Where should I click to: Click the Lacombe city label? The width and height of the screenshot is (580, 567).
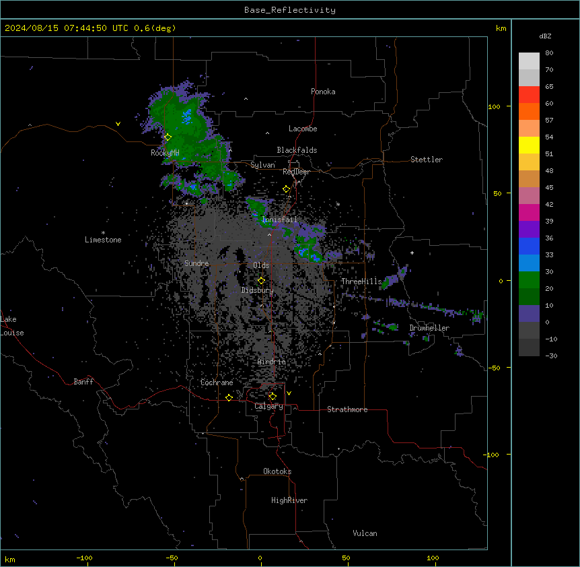[303, 129]
